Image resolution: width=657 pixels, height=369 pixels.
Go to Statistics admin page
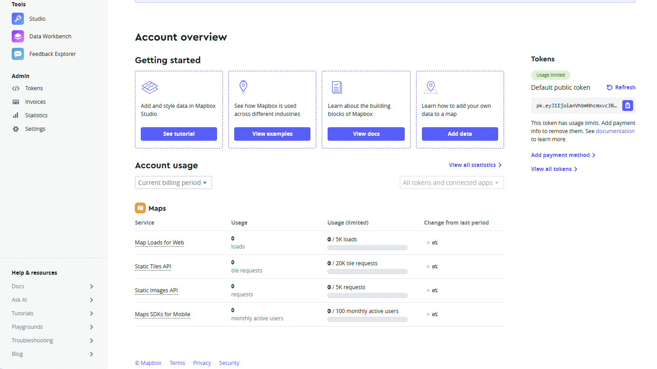37,115
